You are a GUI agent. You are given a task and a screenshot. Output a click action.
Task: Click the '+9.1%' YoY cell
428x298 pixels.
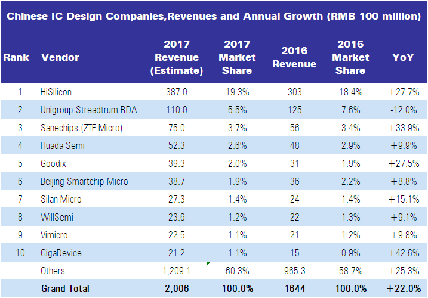[404, 217]
